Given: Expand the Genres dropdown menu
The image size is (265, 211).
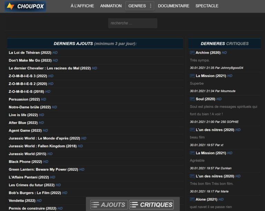Looking at the screenshot, I should (x=137, y=6).
